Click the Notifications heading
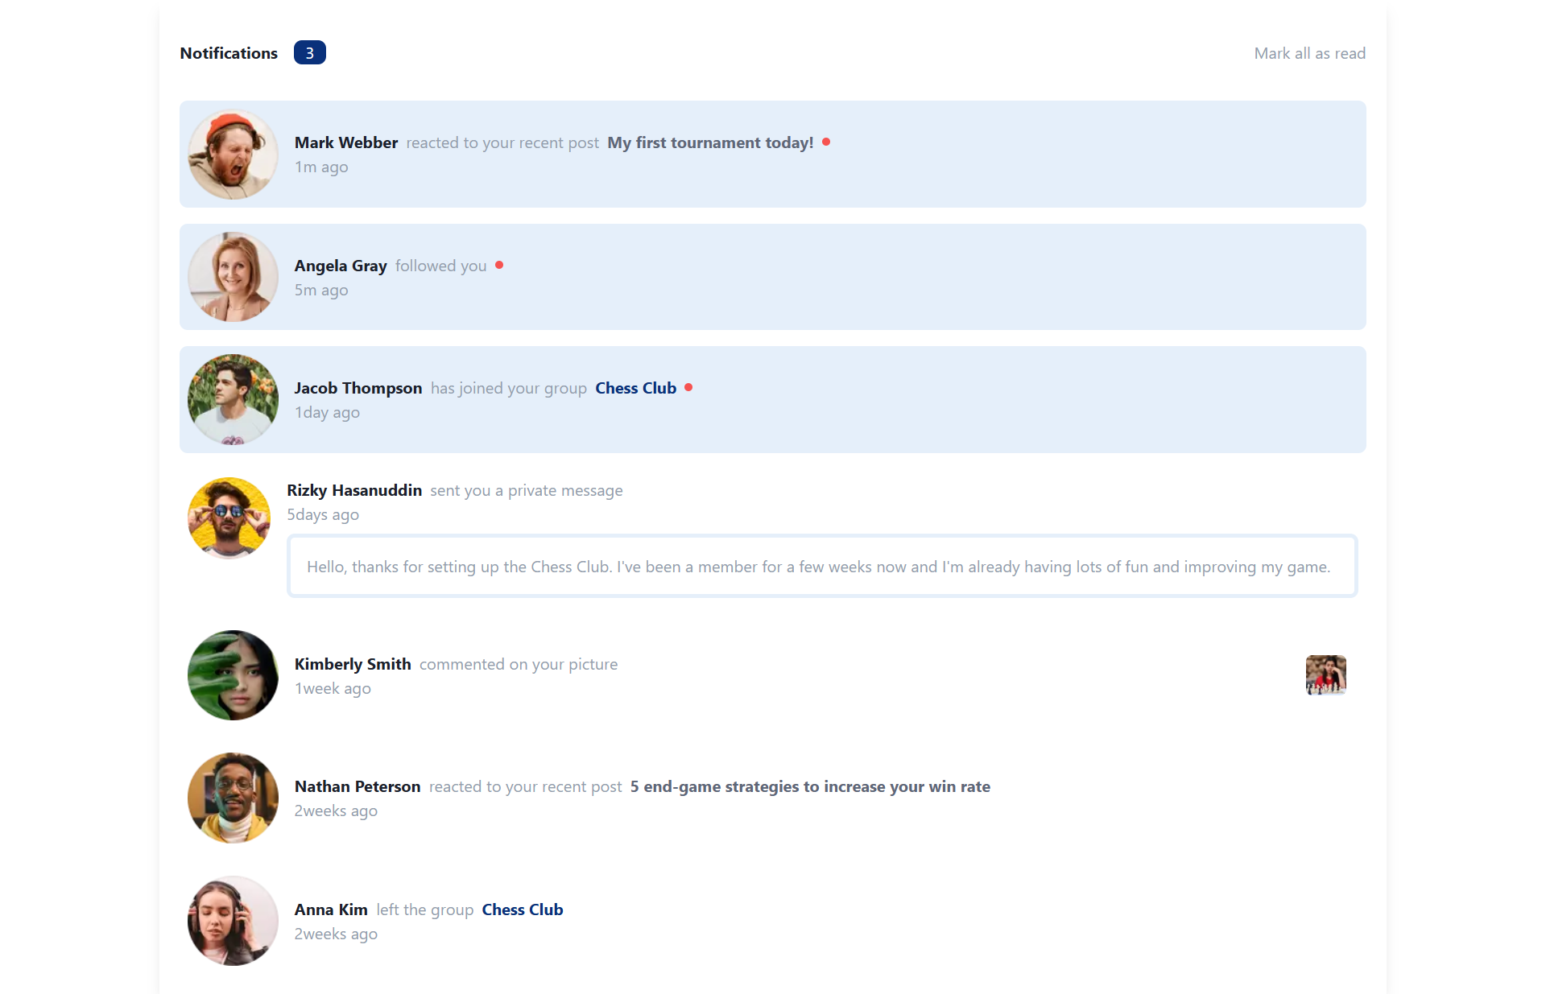 pyautogui.click(x=229, y=53)
